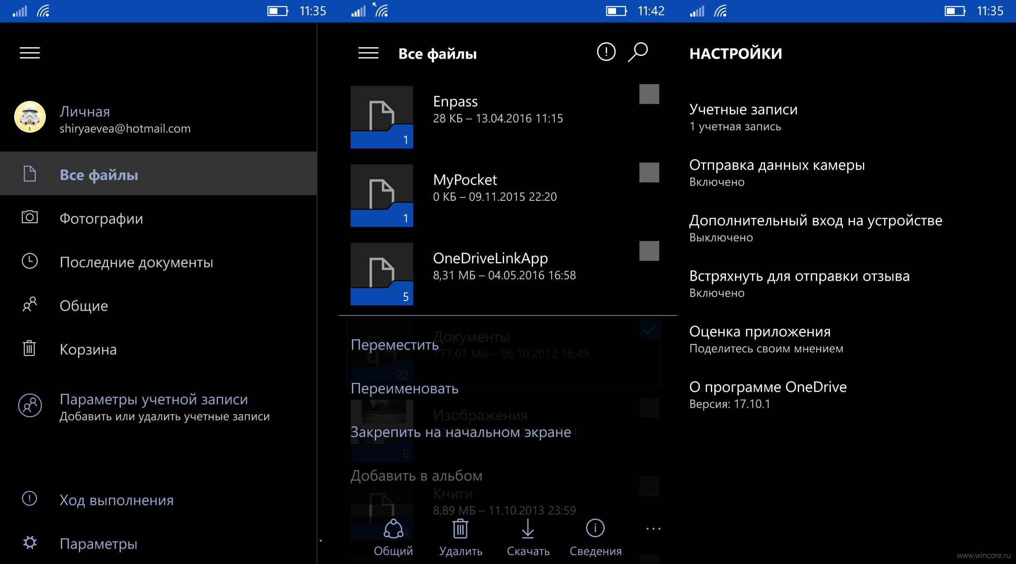Click the 11:42 clock in status bar
The width and height of the screenshot is (1016, 564).
click(651, 11)
